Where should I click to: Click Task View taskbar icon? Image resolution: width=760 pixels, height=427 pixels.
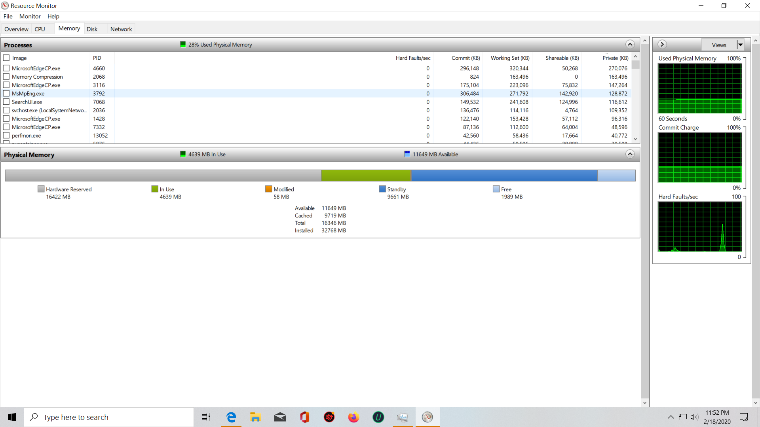[206, 417]
